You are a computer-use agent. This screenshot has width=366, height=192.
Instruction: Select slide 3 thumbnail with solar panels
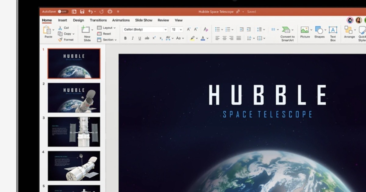click(74, 132)
